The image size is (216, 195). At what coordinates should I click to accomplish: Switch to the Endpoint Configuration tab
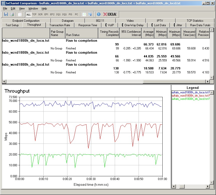(x=26, y=20)
